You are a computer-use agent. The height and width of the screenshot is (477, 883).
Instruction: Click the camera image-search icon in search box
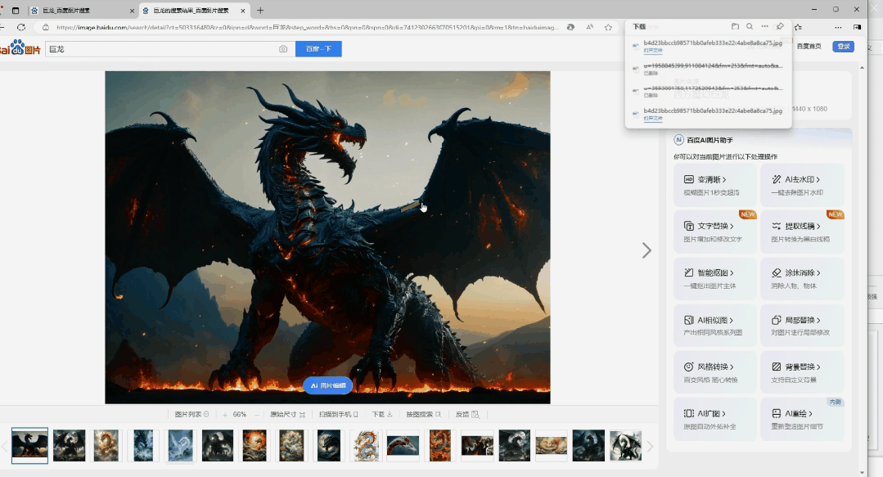283,49
